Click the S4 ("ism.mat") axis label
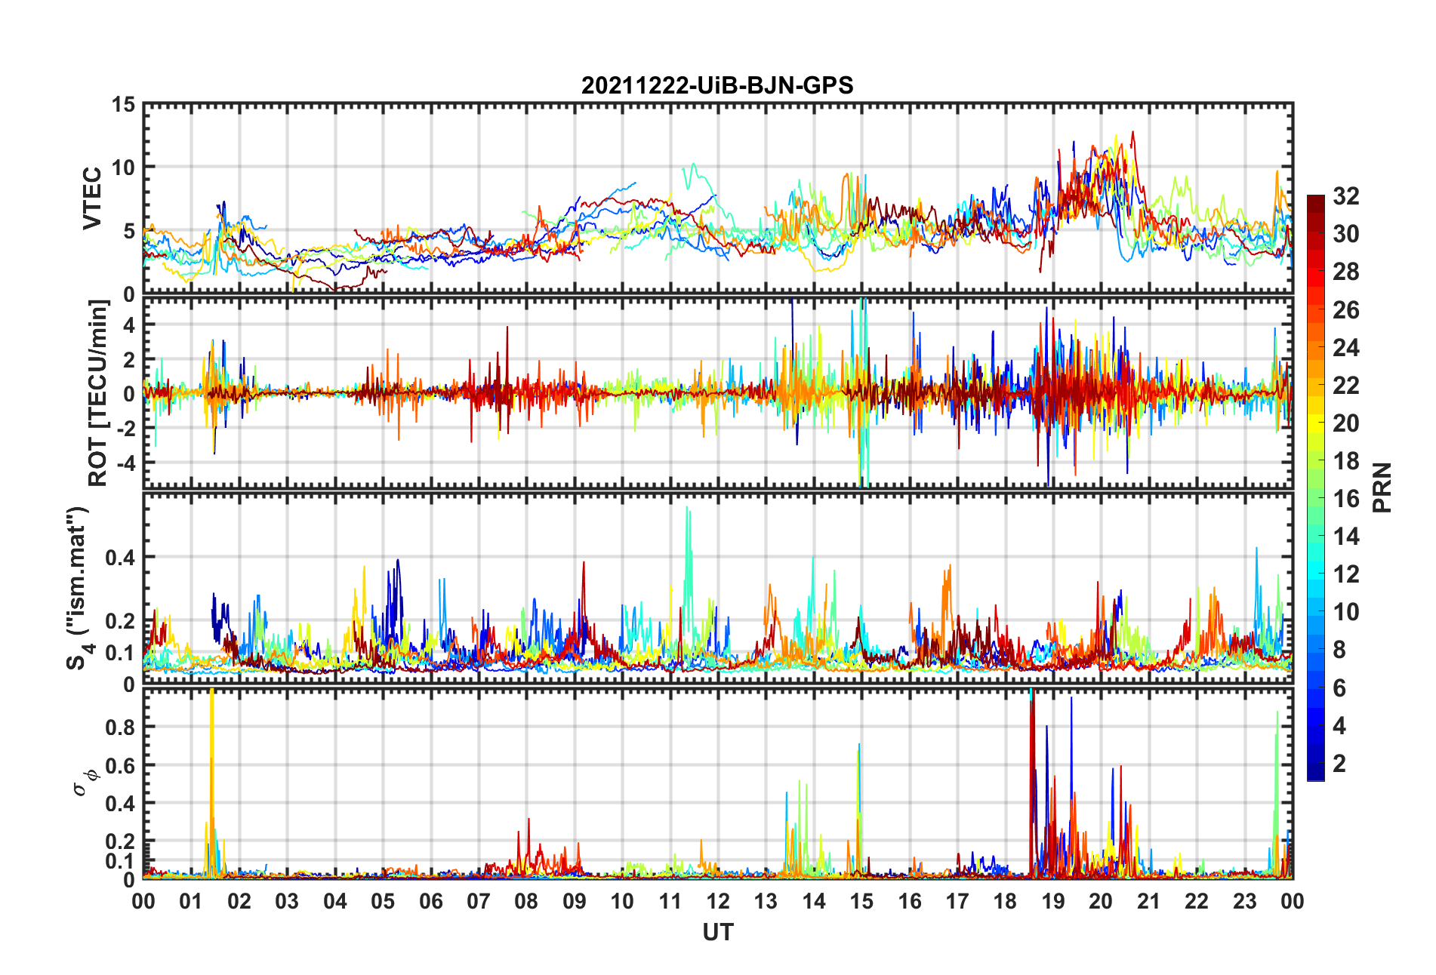Viewport: 1436px width, 975px height. click(x=78, y=589)
